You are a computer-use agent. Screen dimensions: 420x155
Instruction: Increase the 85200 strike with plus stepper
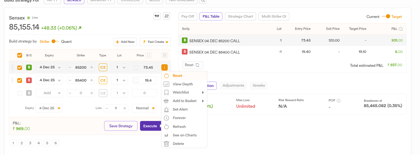tap(92, 67)
